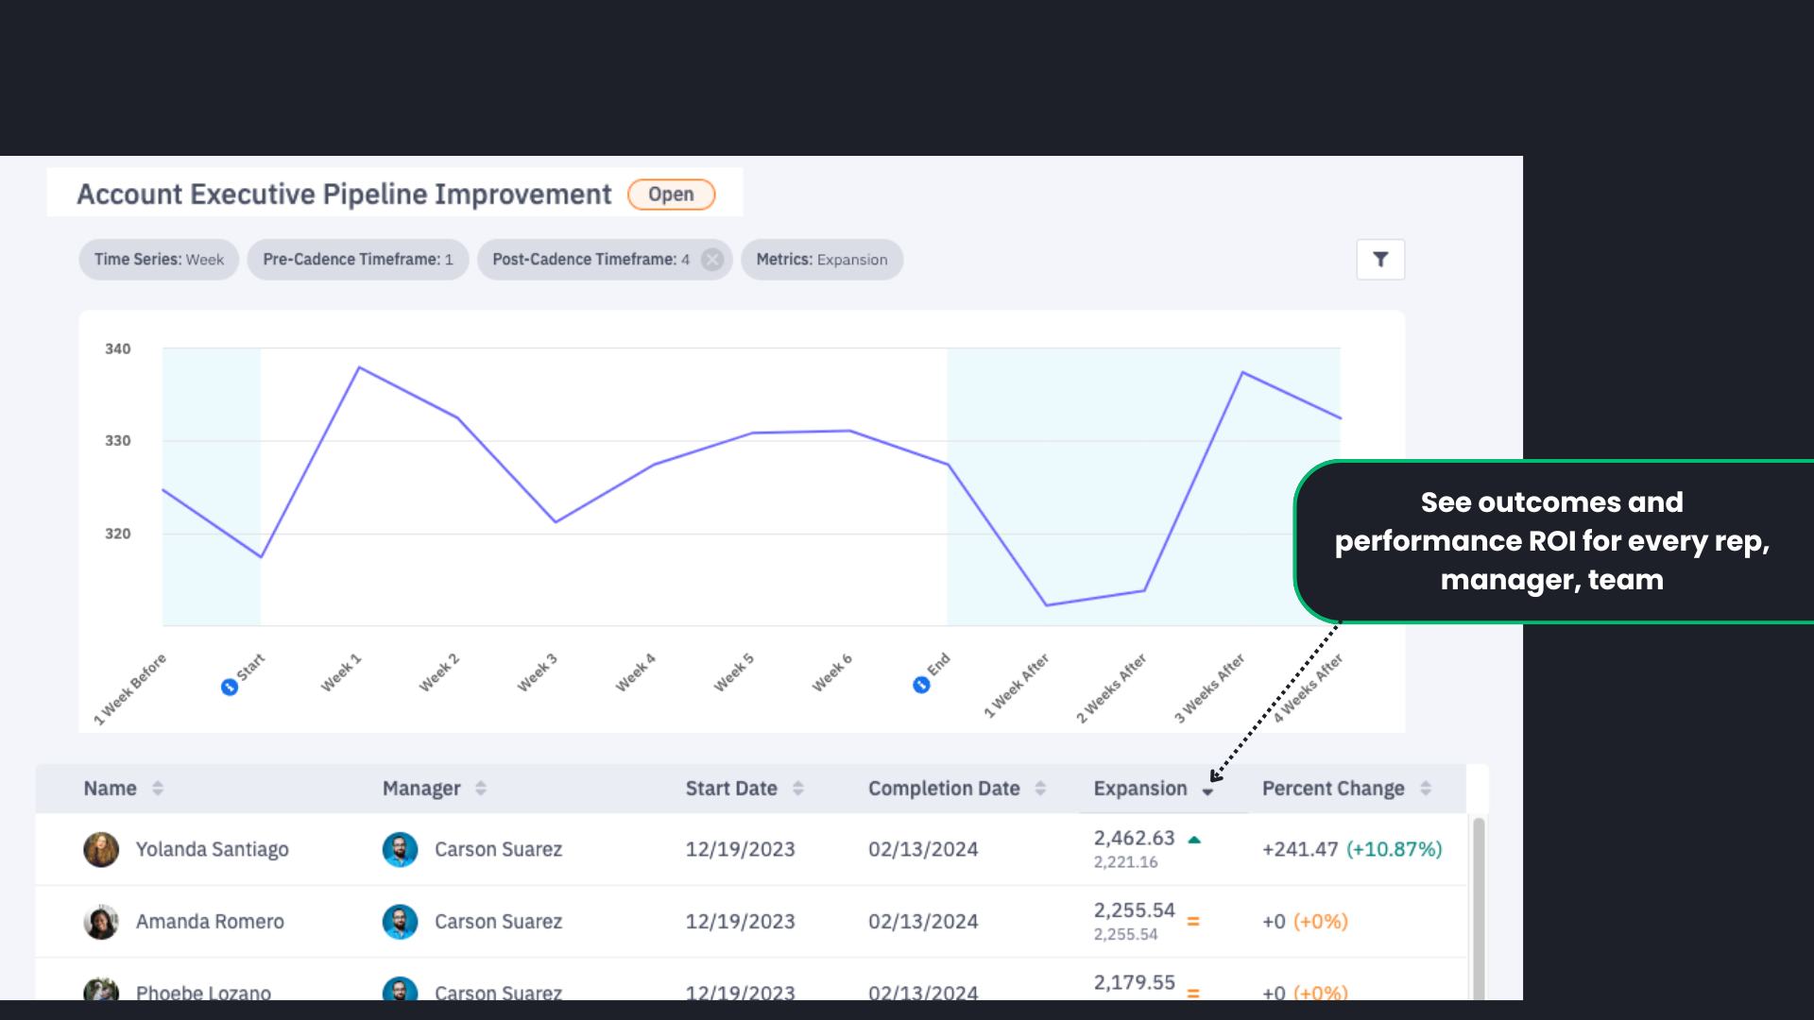
Task: Click the Open status badge
Action: pos(671,195)
